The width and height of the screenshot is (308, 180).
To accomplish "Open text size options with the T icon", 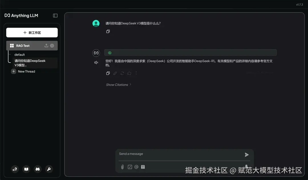I will click(x=143, y=167).
